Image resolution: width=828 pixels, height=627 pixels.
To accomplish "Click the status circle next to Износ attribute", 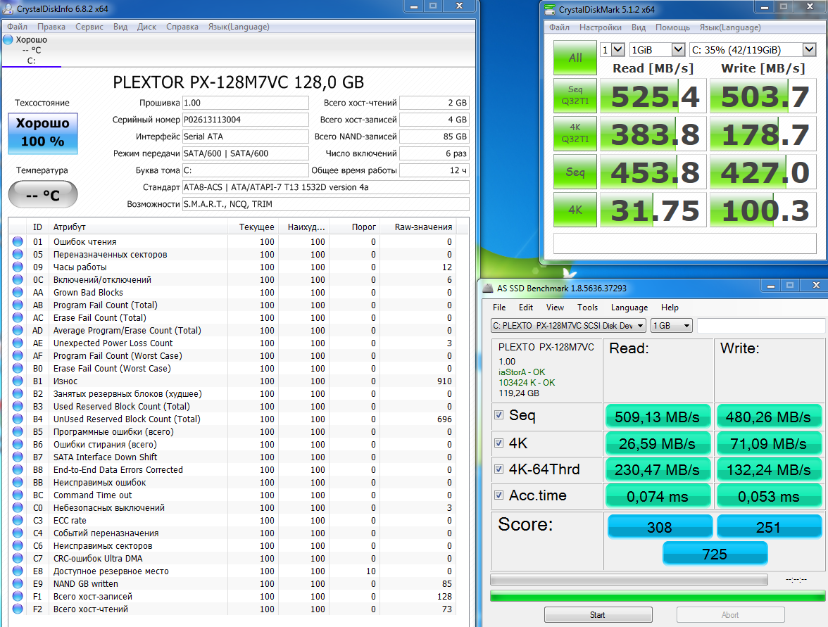I will tap(18, 381).
